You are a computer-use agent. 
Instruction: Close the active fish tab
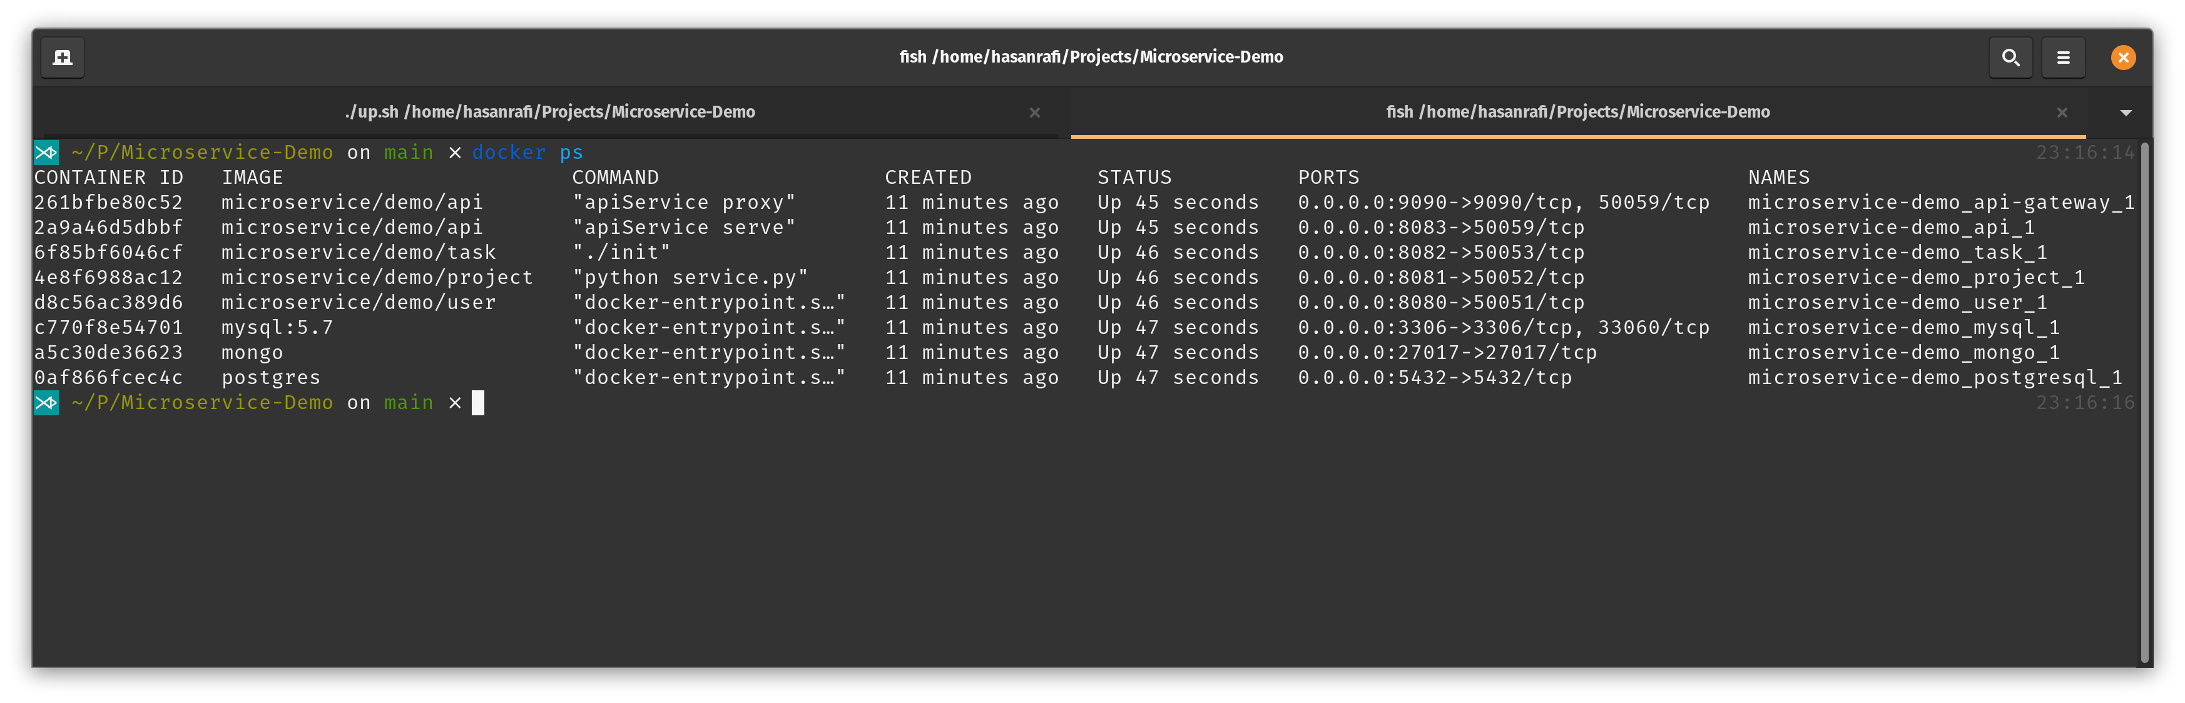click(x=2062, y=112)
